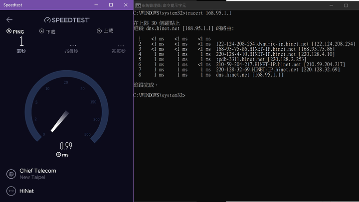Click the New Taipei location text
359x202 pixels.
pos(32,177)
